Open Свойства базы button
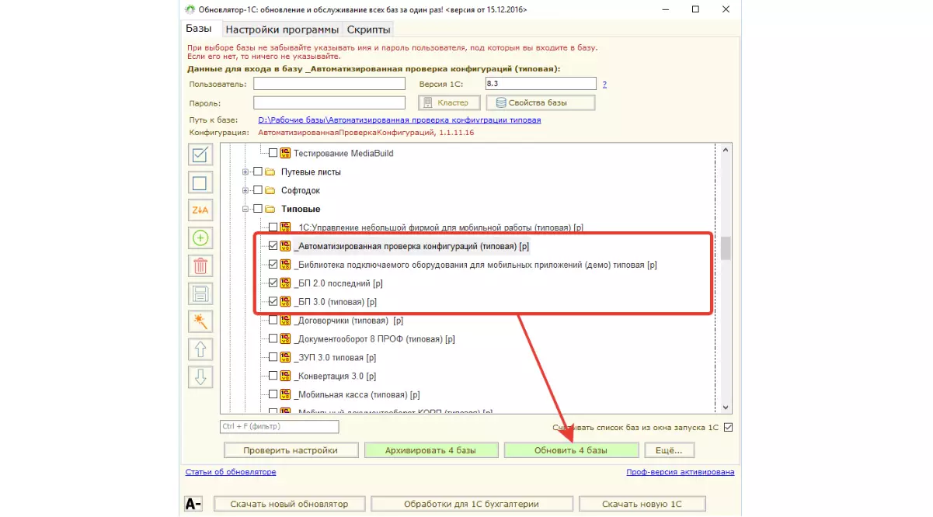 point(541,102)
